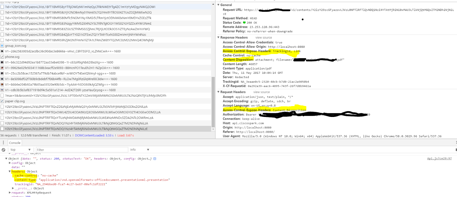Collapse the headers: Object property
The image size is (457, 197).
pyautogui.click(x=10, y=172)
